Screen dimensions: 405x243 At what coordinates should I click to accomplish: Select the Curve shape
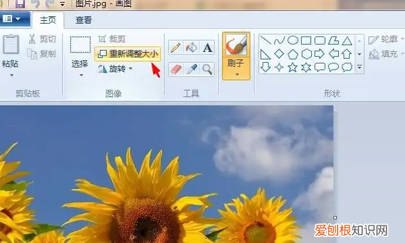(279, 40)
